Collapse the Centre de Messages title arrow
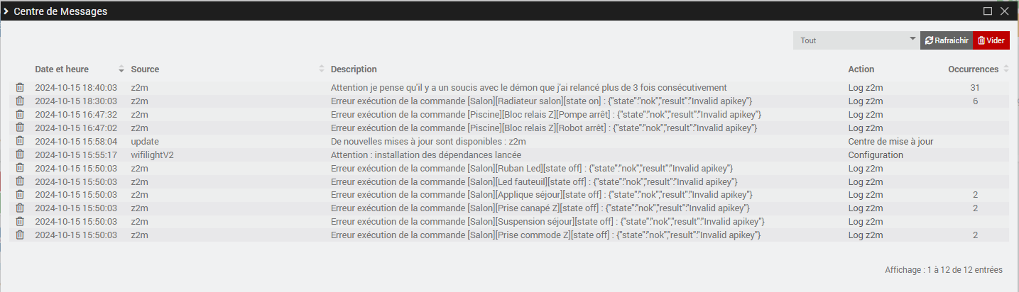The width and height of the screenshot is (1019, 292). (6, 11)
